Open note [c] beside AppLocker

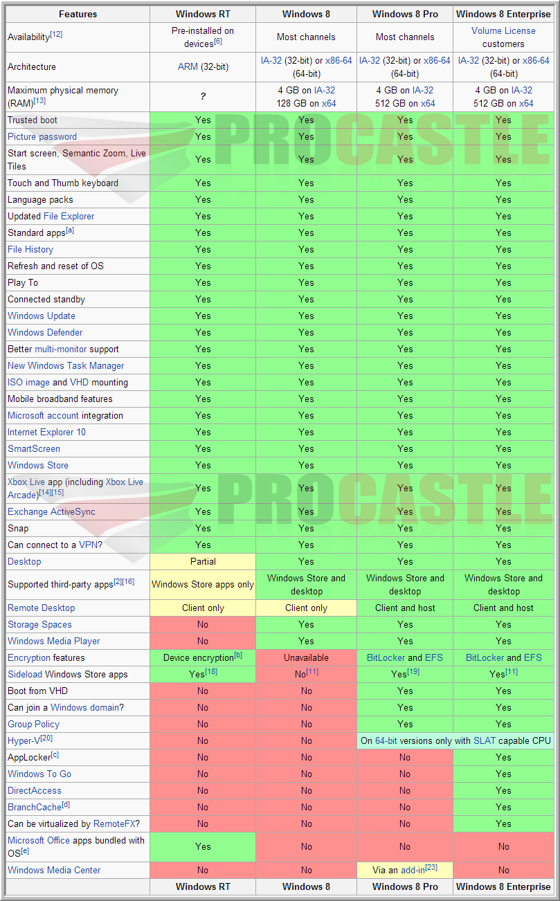pos(55,755)
